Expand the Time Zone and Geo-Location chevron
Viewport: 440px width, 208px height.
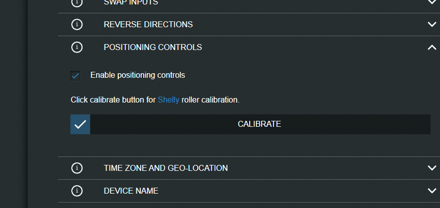pos(432,168)
